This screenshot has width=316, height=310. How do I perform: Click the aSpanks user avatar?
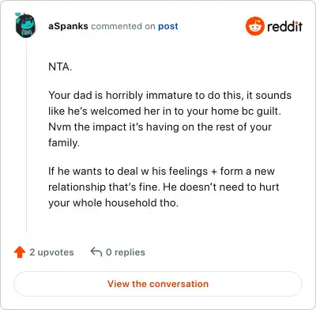click(25, 25)
